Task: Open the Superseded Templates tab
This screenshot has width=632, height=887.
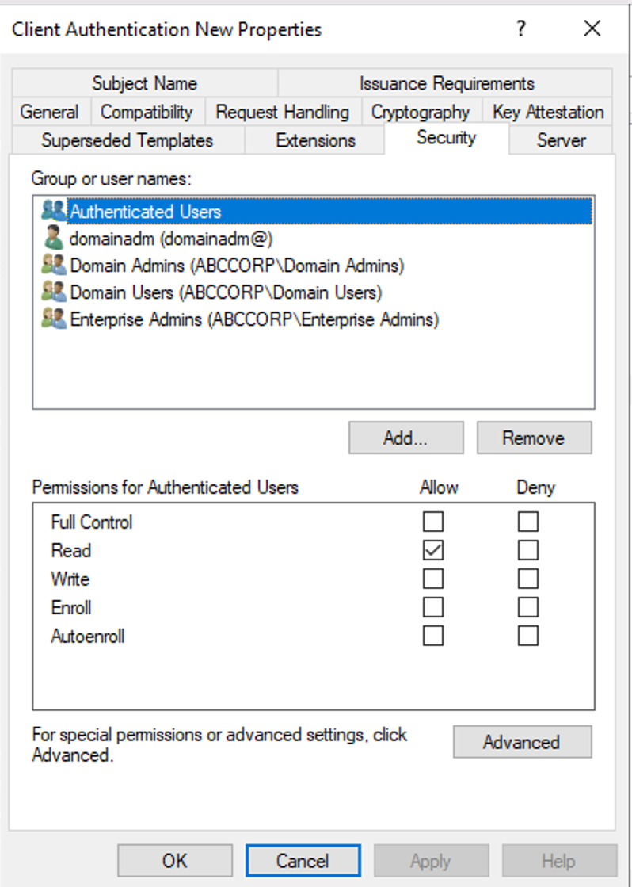Action: point(127,140)
